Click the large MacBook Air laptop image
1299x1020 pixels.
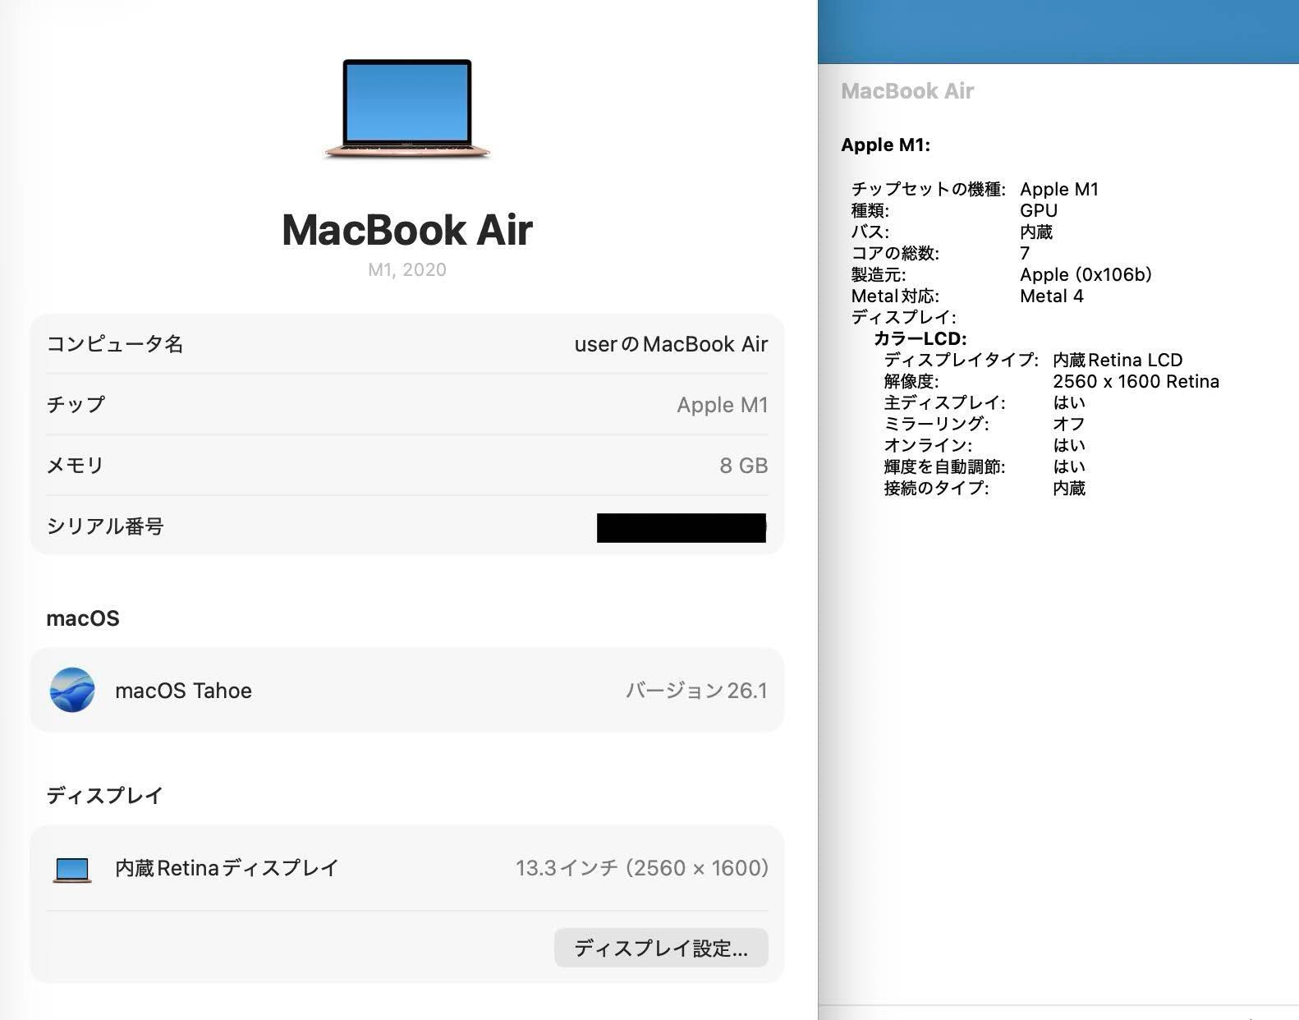407,108
